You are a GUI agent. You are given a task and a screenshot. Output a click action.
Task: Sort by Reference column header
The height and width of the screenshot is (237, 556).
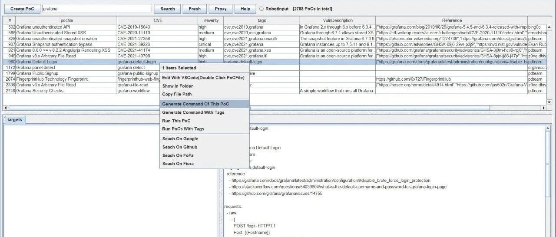(x=452, y=20)
